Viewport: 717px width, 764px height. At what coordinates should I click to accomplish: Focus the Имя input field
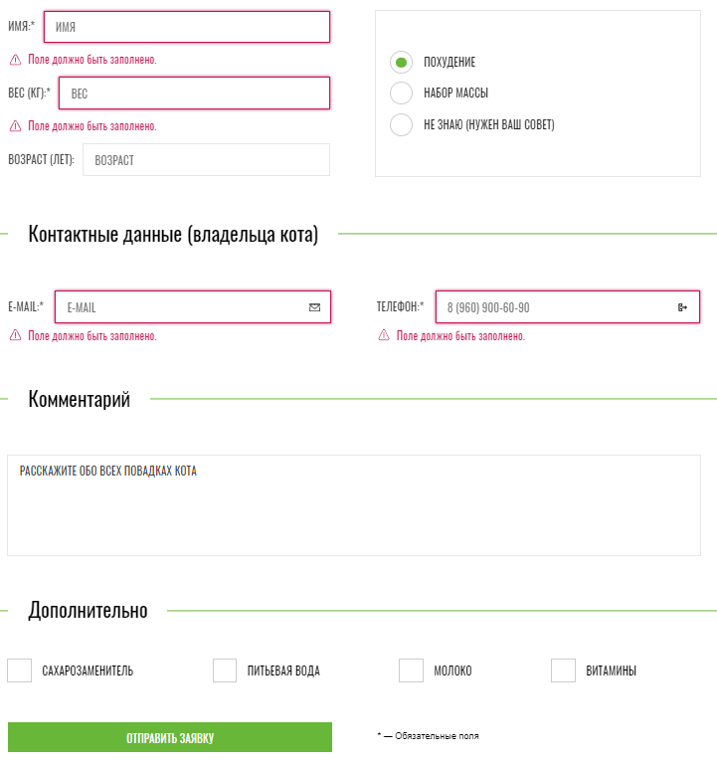187,27
